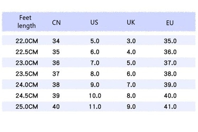Select the 25.0CM foot length cell
Viewport: 198px width, 132px height.
coord(27,107)
